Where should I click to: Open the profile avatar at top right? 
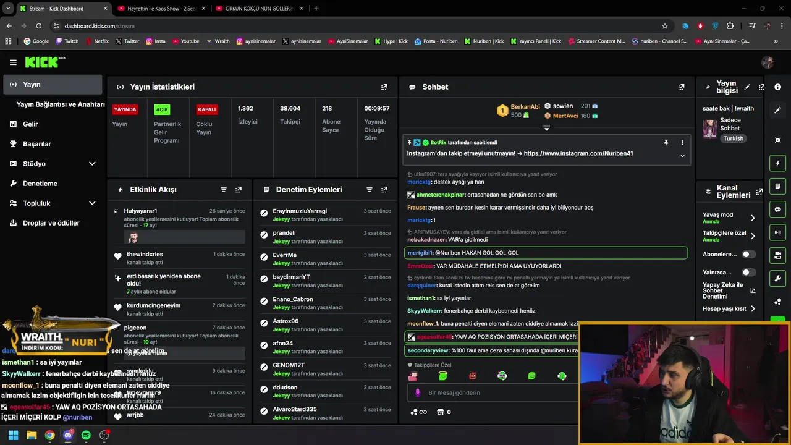pos(768,62)
